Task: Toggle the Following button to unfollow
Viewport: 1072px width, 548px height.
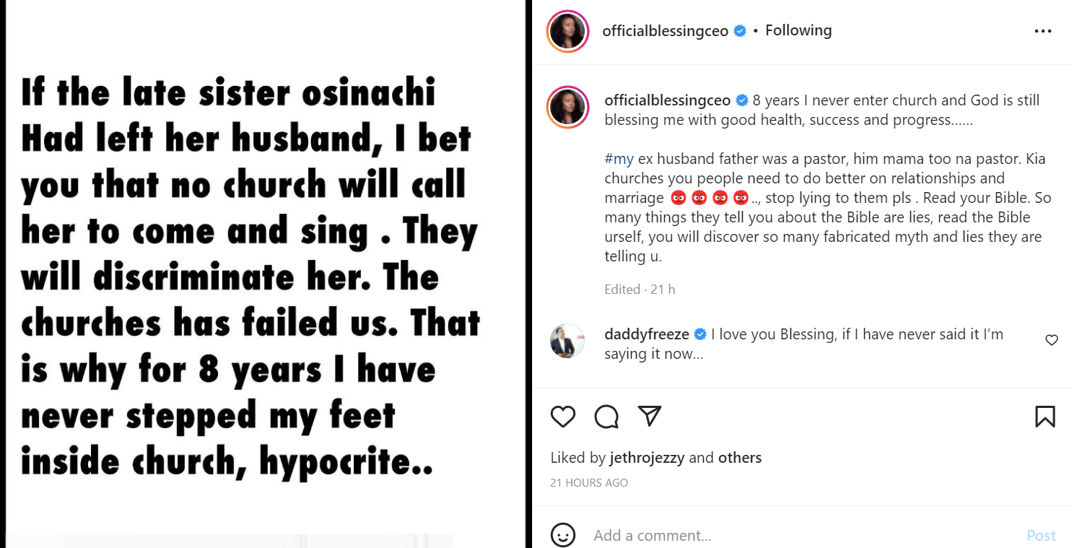Action: click(798, 30)
